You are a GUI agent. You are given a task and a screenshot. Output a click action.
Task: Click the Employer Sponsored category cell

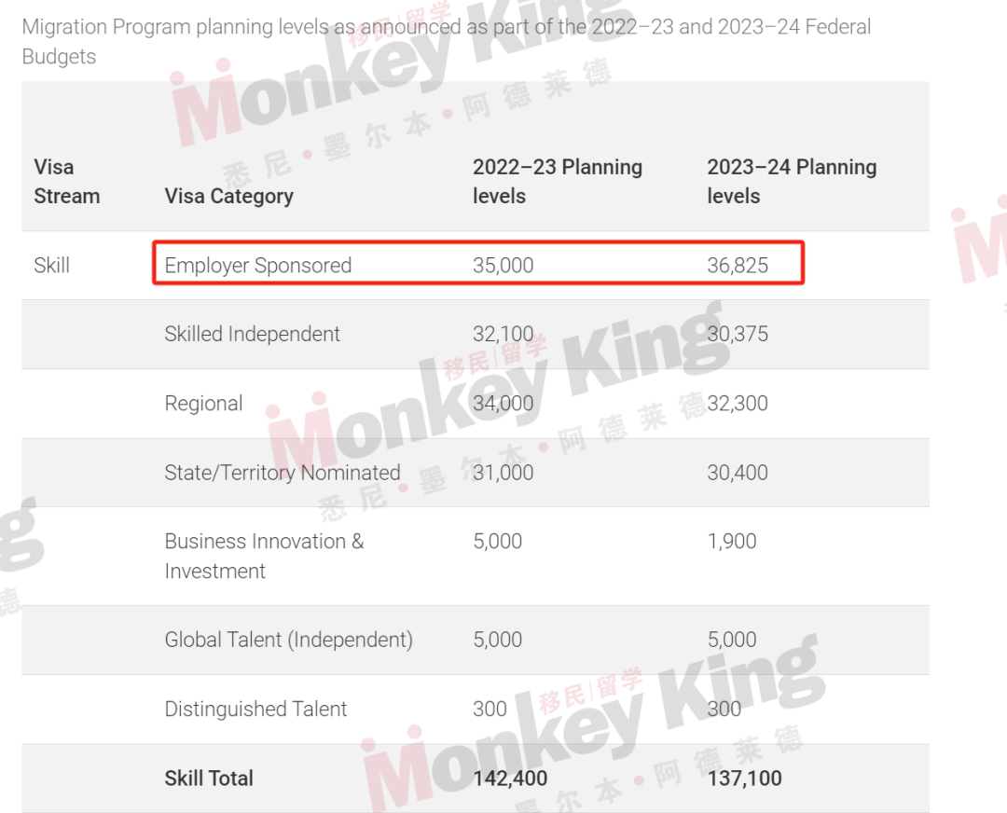257,265
